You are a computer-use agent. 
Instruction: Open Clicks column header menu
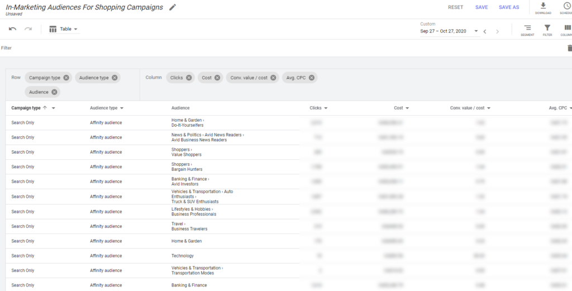[x=326, y=108]
